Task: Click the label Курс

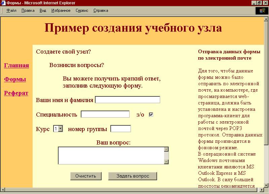Action: pos(43,129)
